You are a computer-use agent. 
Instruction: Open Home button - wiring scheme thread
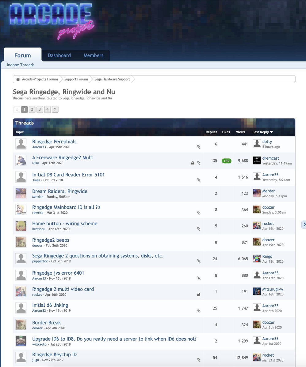pyautogui.click(x=65, y=224)
